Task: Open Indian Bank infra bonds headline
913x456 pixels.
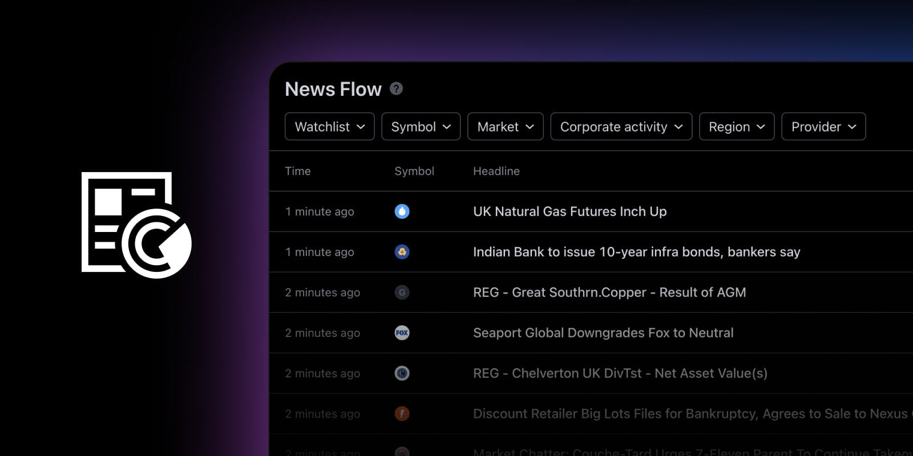Action: [x=636, y=252]
